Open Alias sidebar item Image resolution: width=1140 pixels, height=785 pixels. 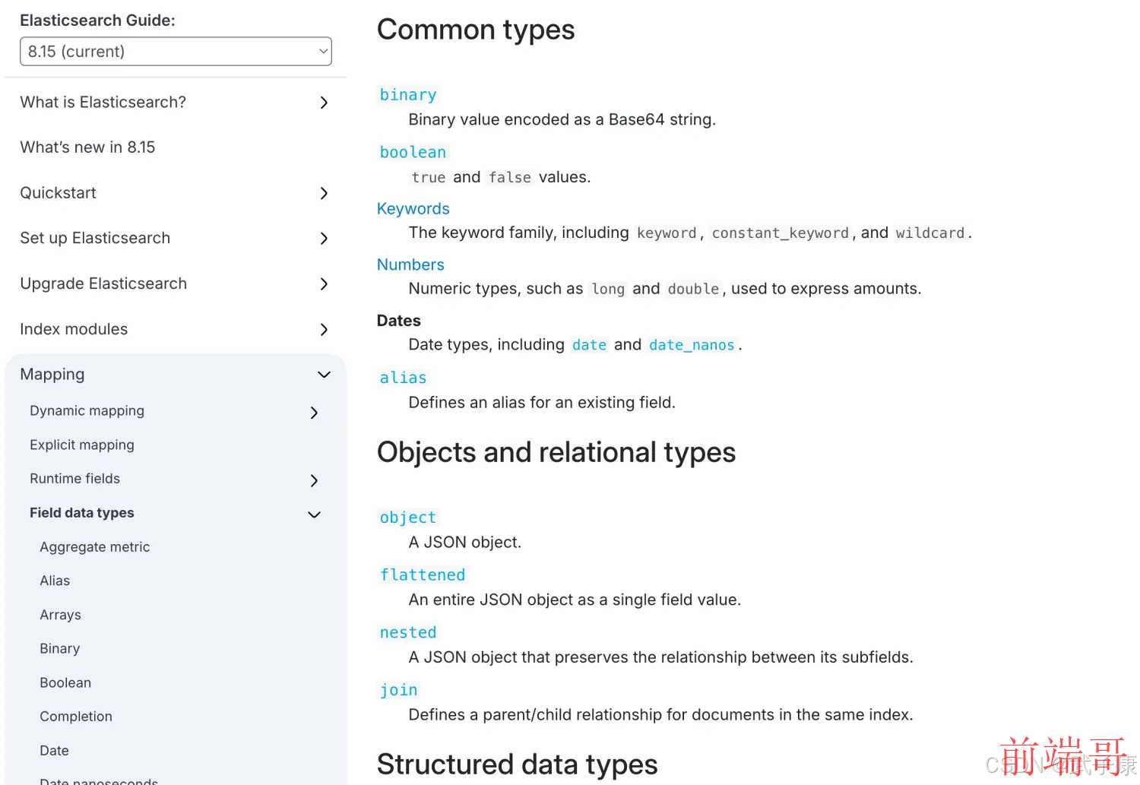coord(55,581)
